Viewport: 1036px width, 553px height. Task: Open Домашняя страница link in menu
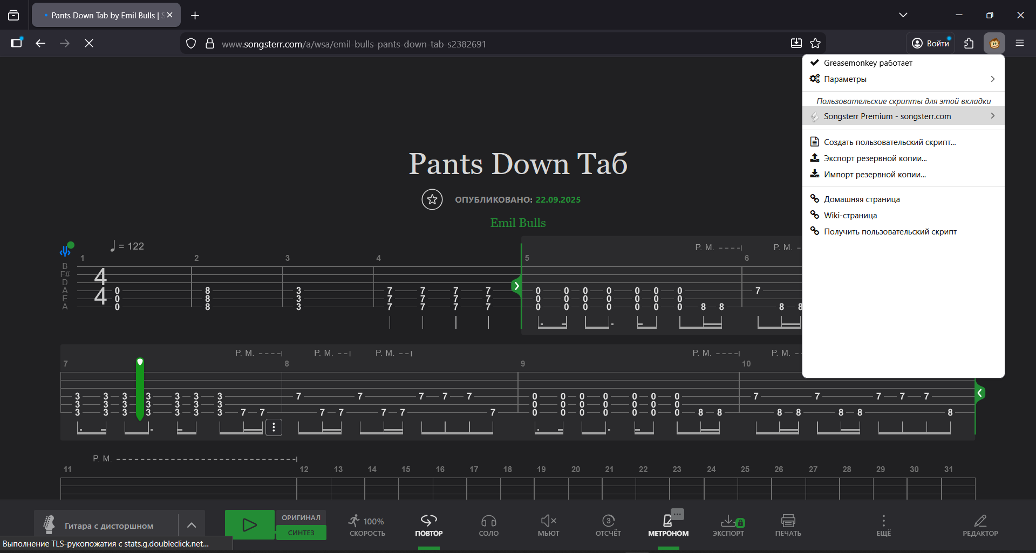tap(903, 199)
